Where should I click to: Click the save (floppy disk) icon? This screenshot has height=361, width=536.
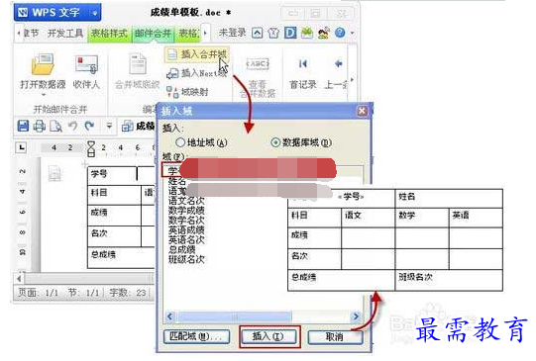(23, 126)
